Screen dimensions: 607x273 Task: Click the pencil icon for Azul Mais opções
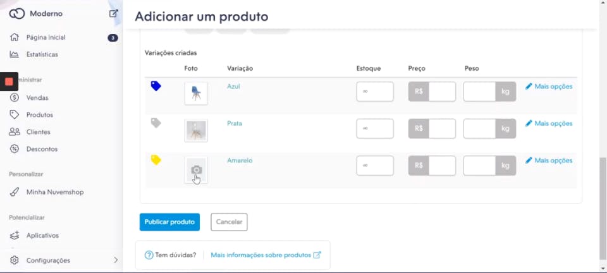click(x=529, y=86)
